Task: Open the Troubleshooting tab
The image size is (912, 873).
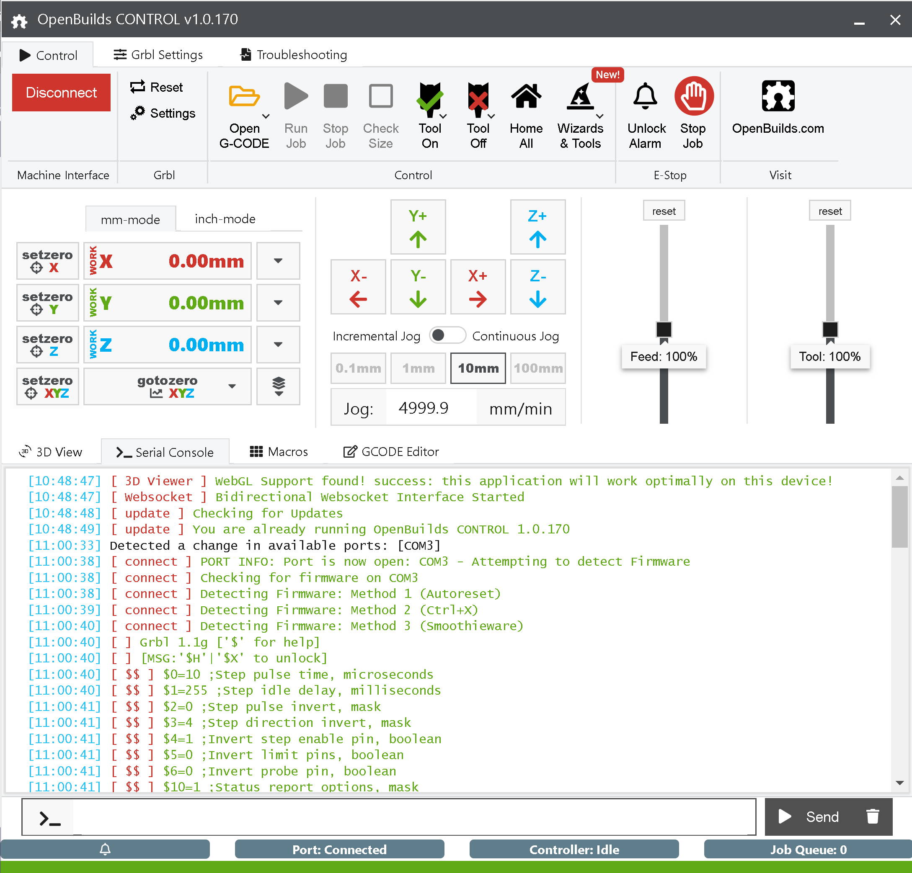Action: (294, 55)
